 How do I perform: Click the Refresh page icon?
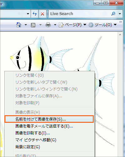(35, 14)
